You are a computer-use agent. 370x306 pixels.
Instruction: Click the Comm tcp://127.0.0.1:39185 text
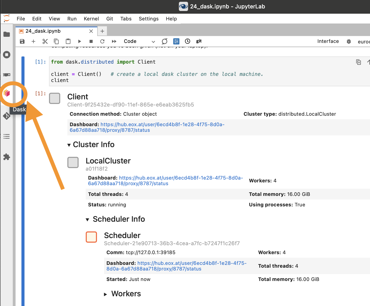pyautogui.click(x=141, y=253)
